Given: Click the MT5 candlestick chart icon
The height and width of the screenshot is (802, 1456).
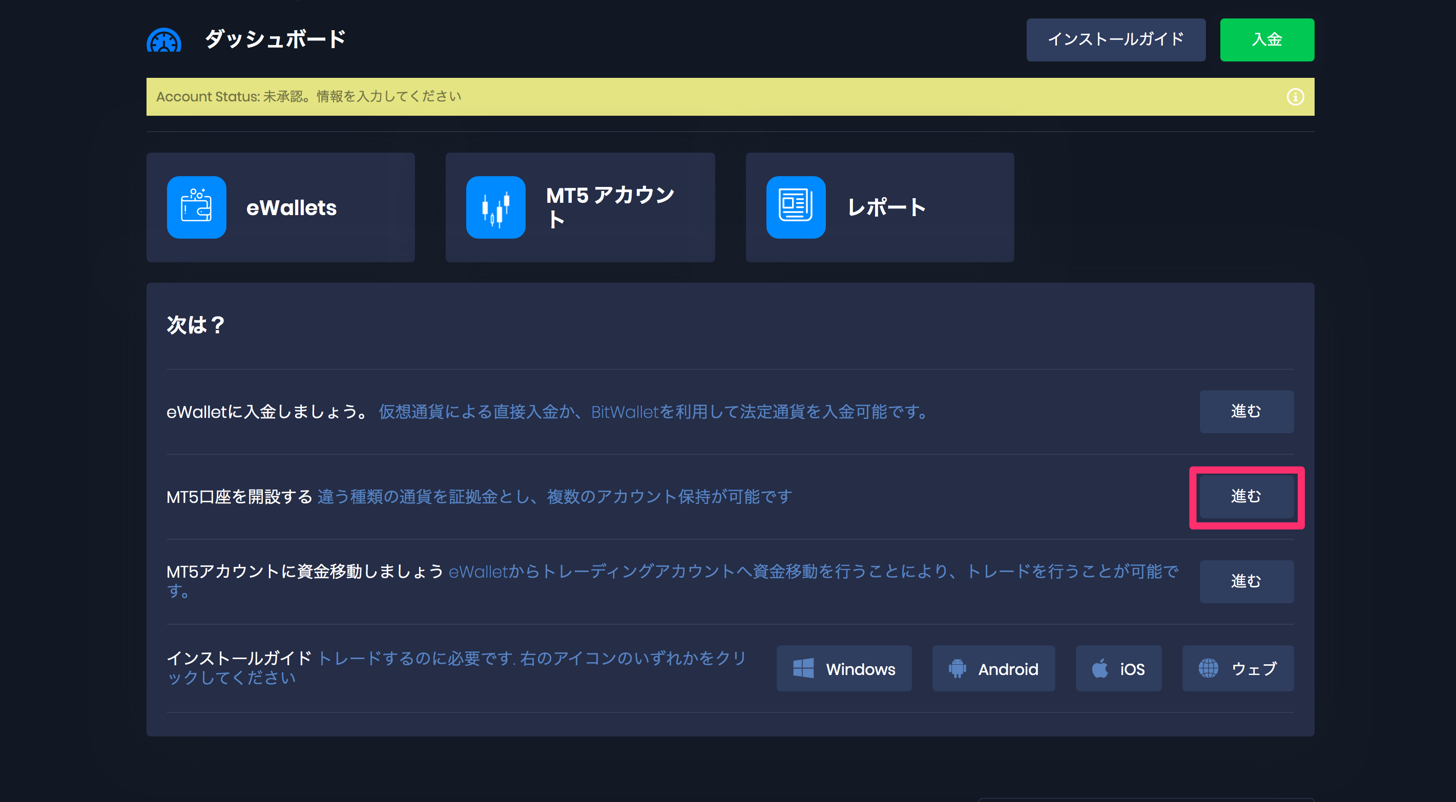Looking at the screenshot, I should click(x=496, y=207).
